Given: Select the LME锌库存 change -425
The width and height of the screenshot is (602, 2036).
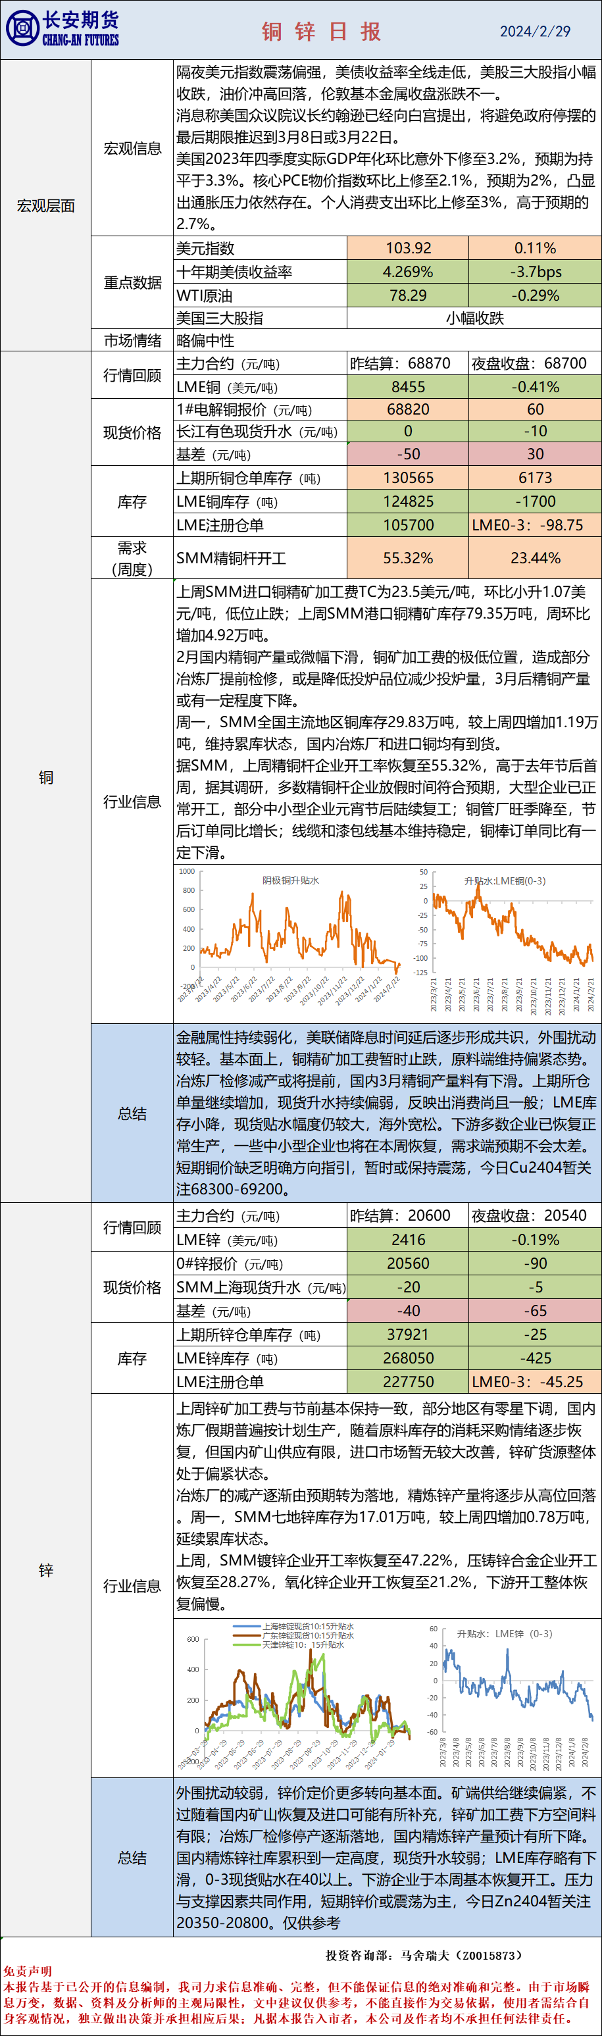Looking at the screenshot, I should point(535,1358).
